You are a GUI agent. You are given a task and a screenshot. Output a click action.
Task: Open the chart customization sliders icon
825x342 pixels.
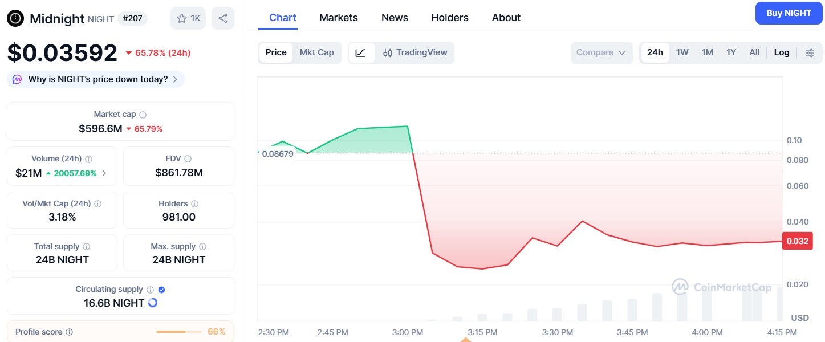tap(810, 52)
